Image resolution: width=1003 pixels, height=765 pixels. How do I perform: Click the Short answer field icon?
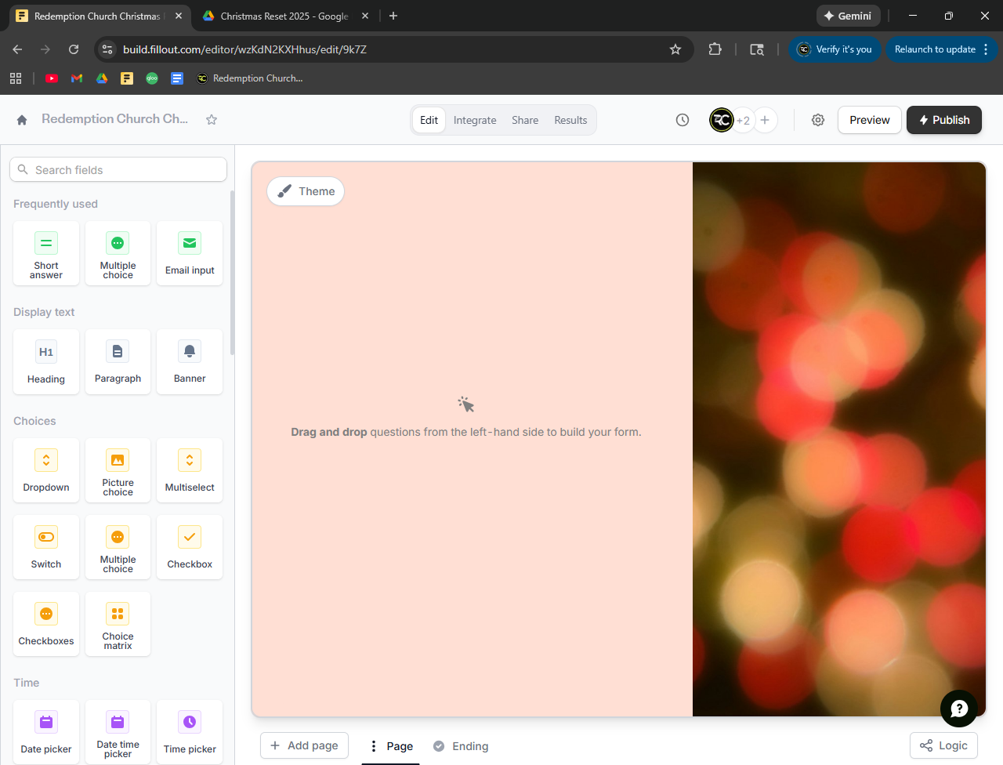tap(46, 244)
